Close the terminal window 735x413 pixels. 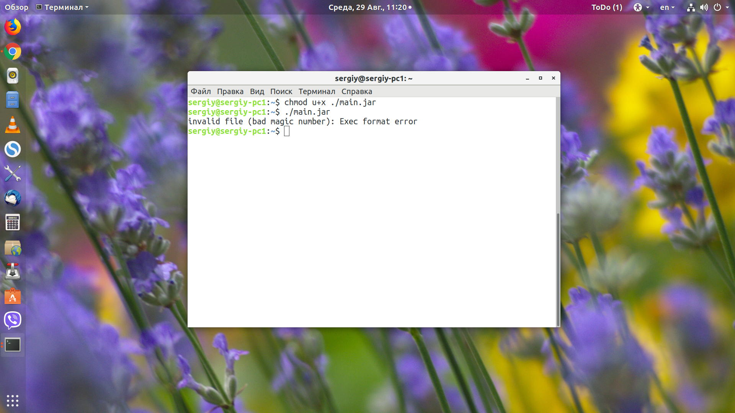554,78
